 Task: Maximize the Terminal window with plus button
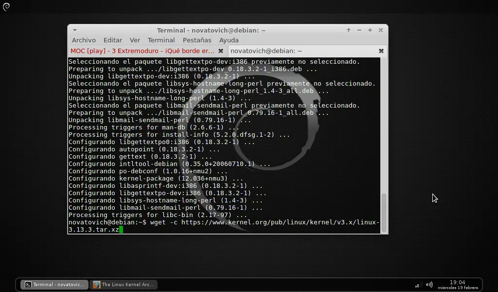pos(370,30)
